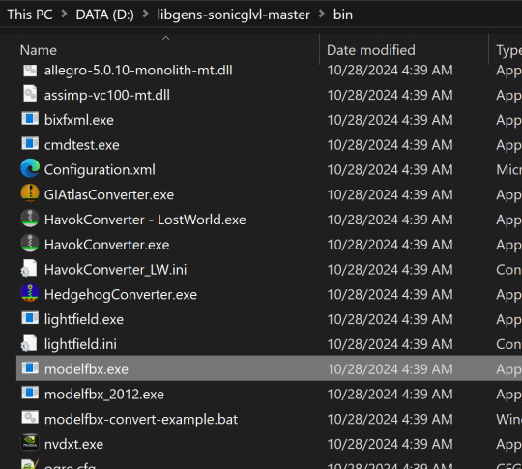Expand the chevron after This PC
This screenshot has width=522, height=469.
click(x=64, y=14)
